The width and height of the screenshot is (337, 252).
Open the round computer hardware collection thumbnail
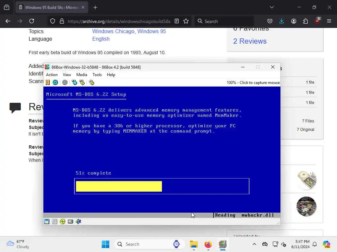306,207
